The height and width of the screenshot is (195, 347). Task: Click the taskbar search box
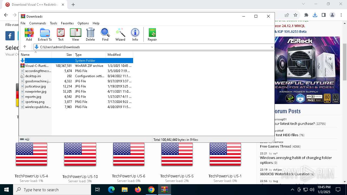[52, 190]
